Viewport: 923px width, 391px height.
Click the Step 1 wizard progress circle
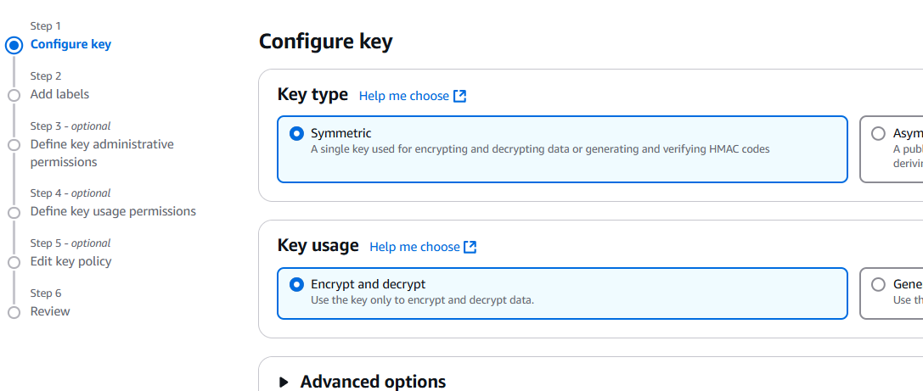point(14,45)
